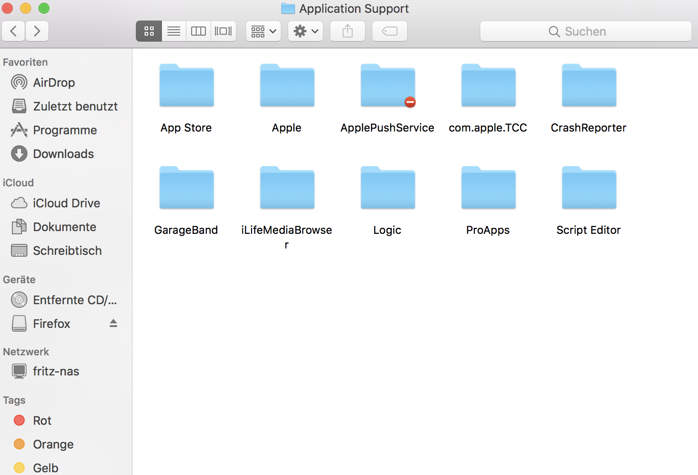The image size is (698, 475).
Task: Click the Logic folder name
Action: 387,230
